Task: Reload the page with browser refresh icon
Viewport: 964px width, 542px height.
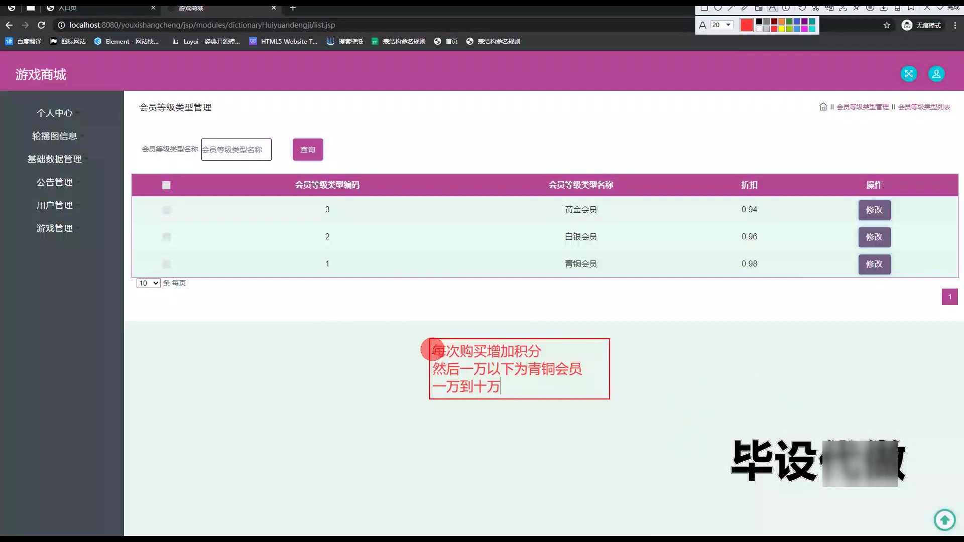Action: point(42,25)
